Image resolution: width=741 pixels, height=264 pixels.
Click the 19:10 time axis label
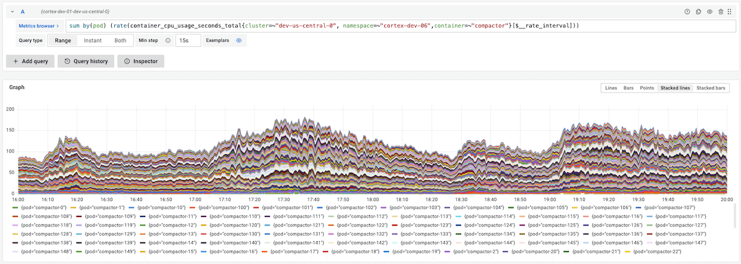tap(579, 200)
